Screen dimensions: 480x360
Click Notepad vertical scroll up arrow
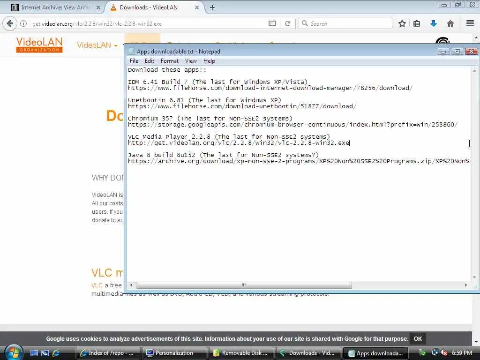[474, 70]
